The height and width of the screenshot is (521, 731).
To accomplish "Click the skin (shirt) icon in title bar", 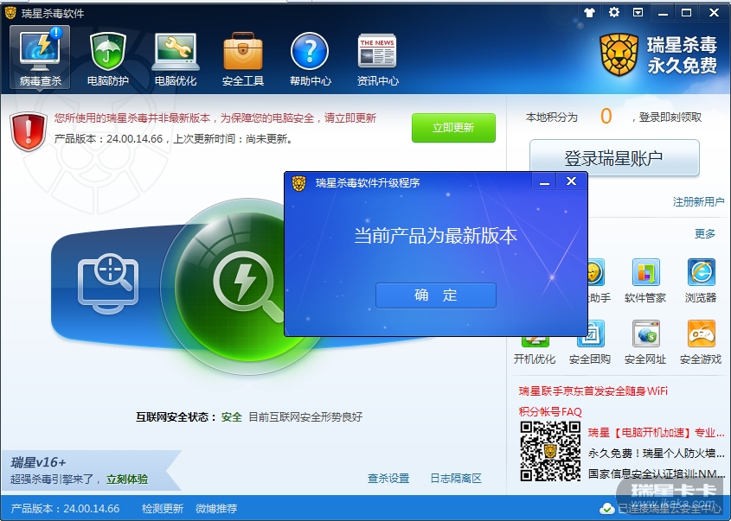I will point(590,13).
